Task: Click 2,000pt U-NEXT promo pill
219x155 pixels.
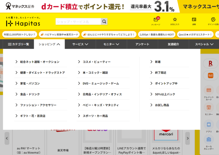Action: coord(157,35)
